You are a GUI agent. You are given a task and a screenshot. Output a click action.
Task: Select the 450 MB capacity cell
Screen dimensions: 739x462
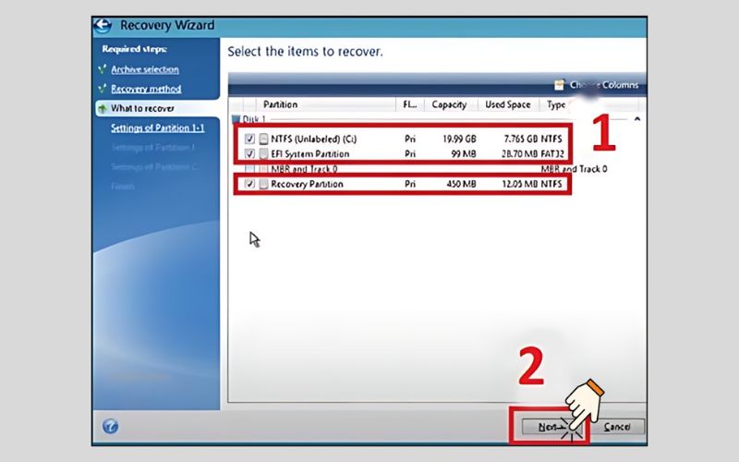[461, 184]
